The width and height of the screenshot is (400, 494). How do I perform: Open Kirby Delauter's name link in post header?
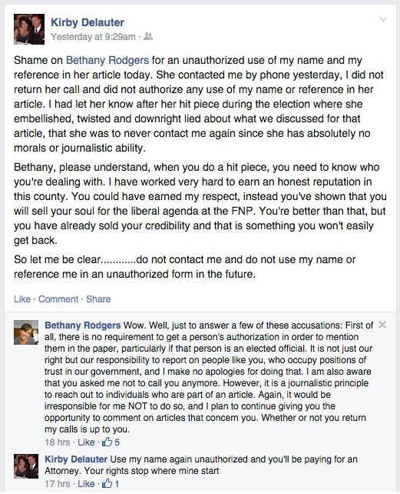88,22
